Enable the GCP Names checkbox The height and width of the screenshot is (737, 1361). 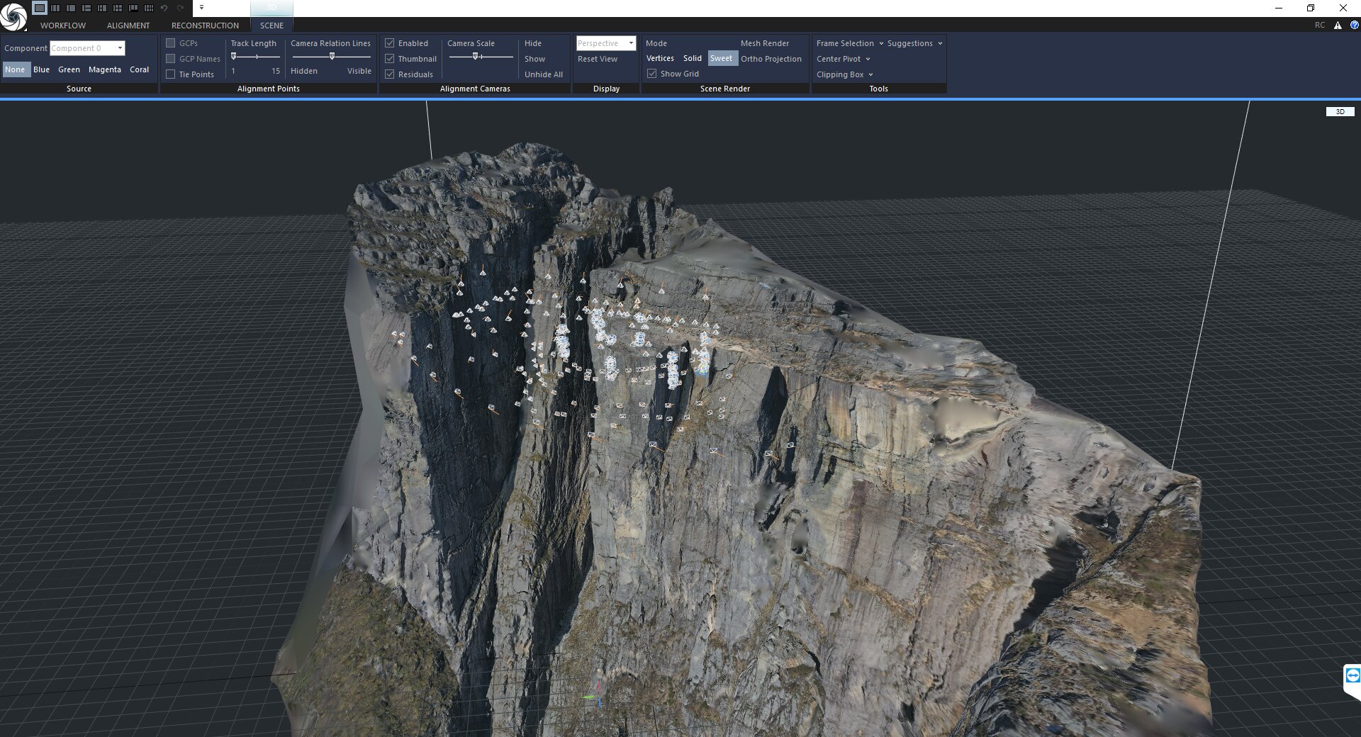point(170,59)
